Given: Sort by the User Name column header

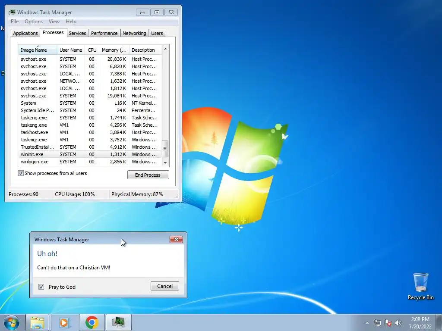Looking at the screenshot, I should click(x=71, y=50).
